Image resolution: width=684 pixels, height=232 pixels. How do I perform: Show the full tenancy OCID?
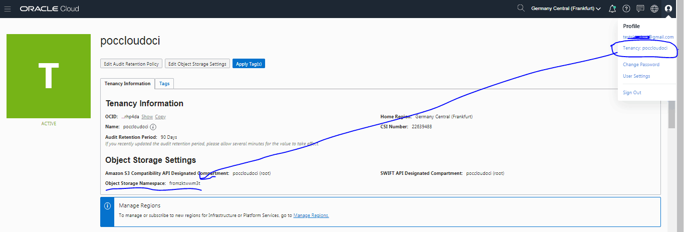pos(147,117)
